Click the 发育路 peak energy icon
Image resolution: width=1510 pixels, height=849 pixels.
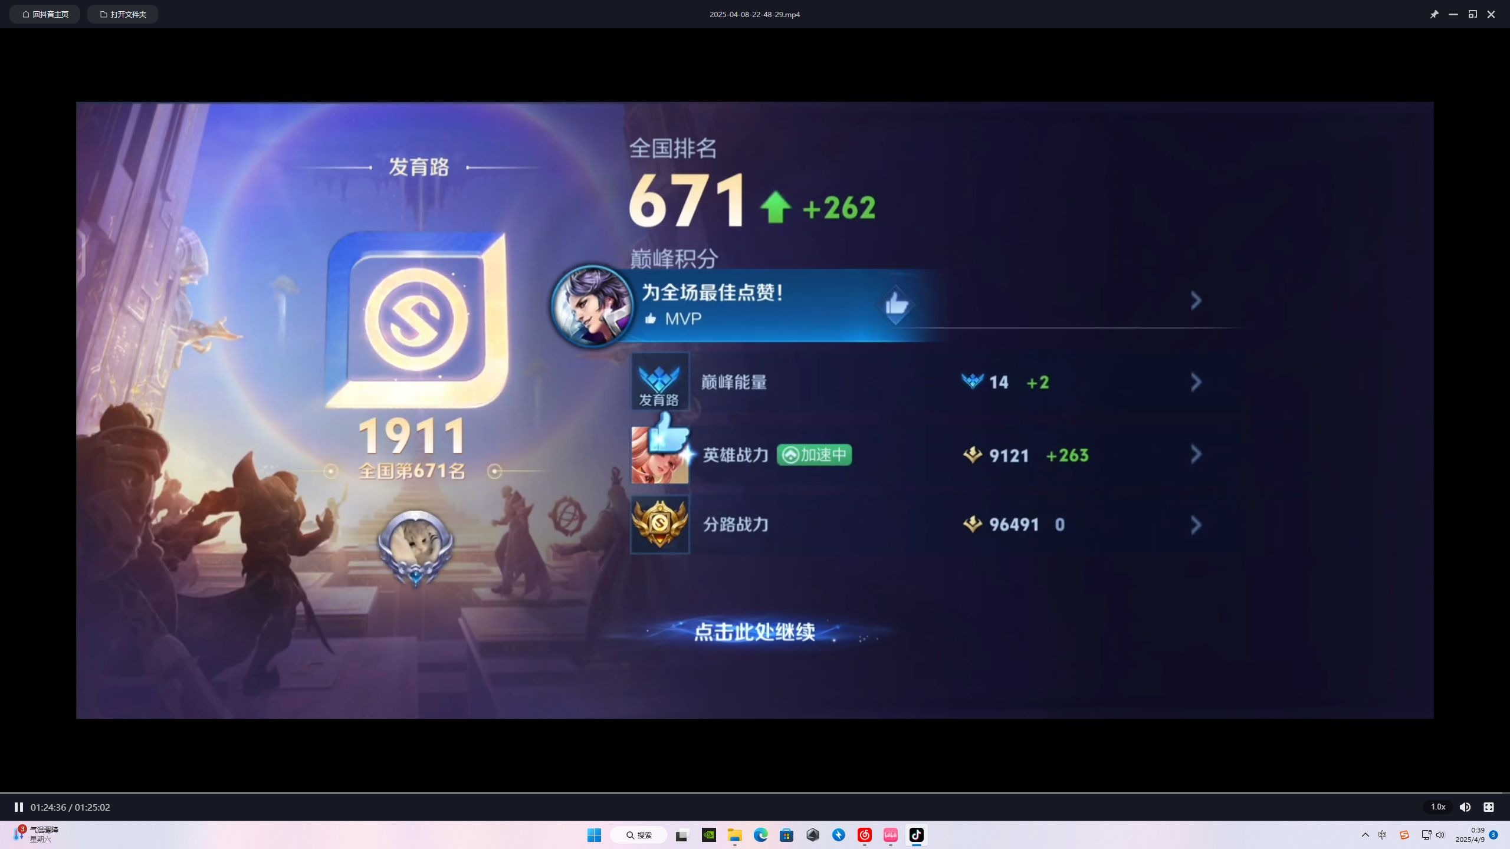coord(659,381)
